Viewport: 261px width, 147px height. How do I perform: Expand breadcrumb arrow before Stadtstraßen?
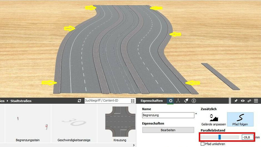tap(7, 101)
